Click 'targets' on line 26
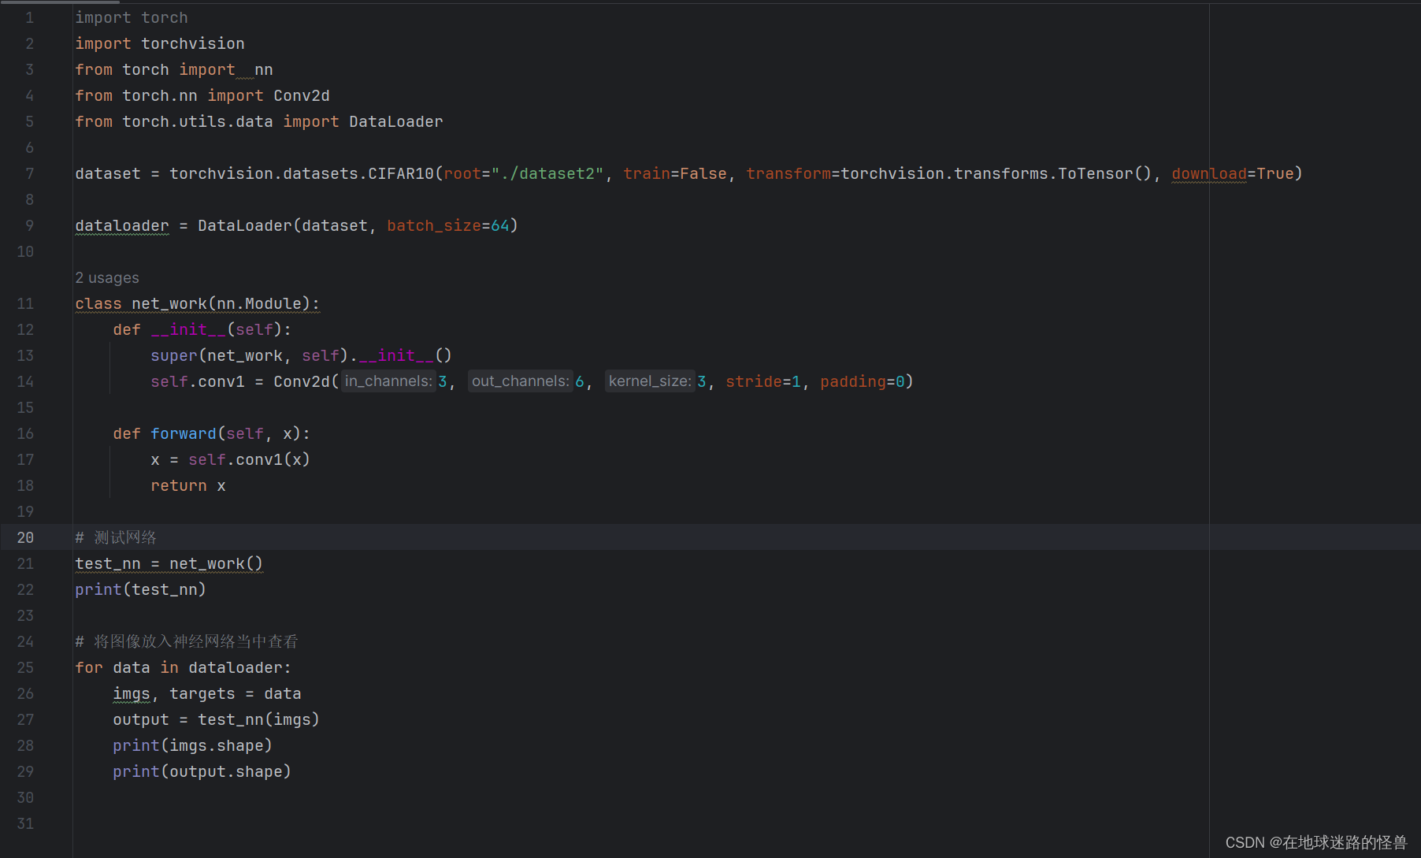Screen dimensions: 1421x858 [202, 693]
